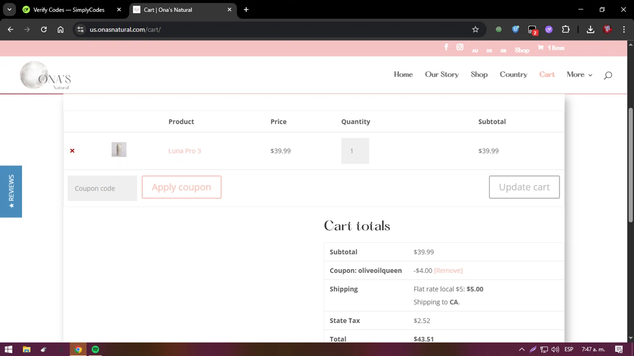Open the browser home page
The width and height of the screenshot is (634, 356).
tap(60, 30)
